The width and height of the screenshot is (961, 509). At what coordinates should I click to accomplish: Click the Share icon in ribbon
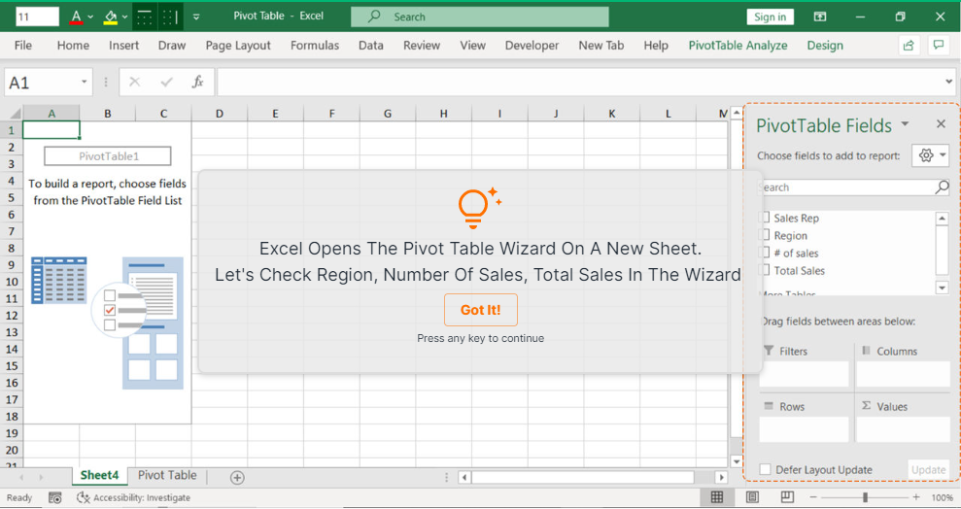(x=909, y=45)
